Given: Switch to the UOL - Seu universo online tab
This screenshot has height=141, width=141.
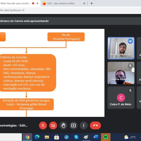Looking at the screenshot, I should pos(61,3).
